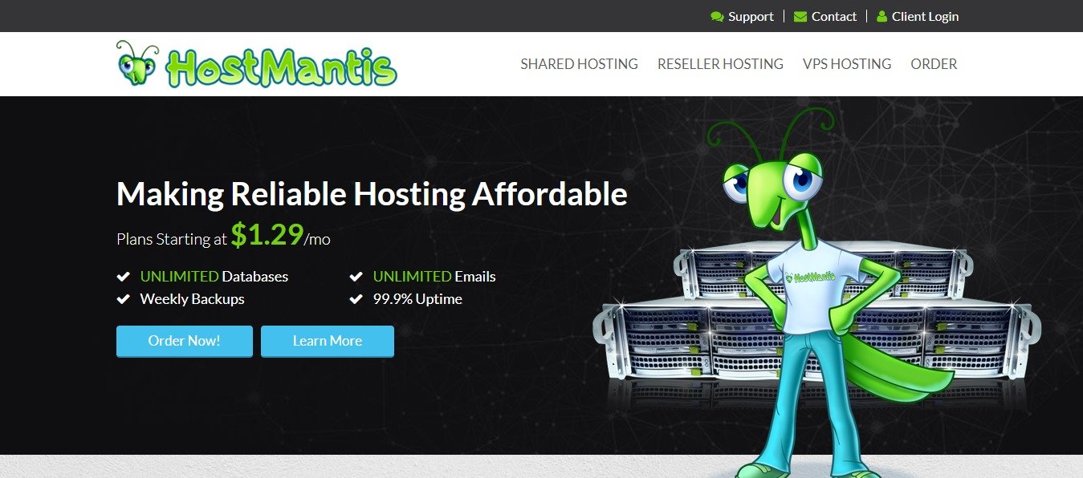The width and height of the screenshot is (1083, 478).
Task: Click the HostMantis logo wordmark
Action: (x=281, y=68)
